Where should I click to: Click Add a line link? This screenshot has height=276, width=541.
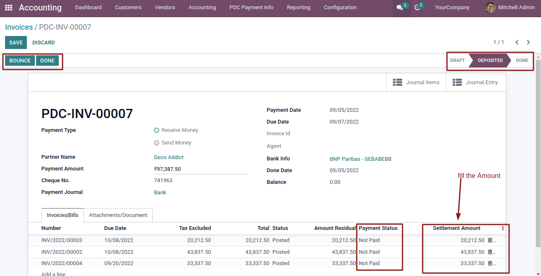pyautogui.click(x=53, y=274)
